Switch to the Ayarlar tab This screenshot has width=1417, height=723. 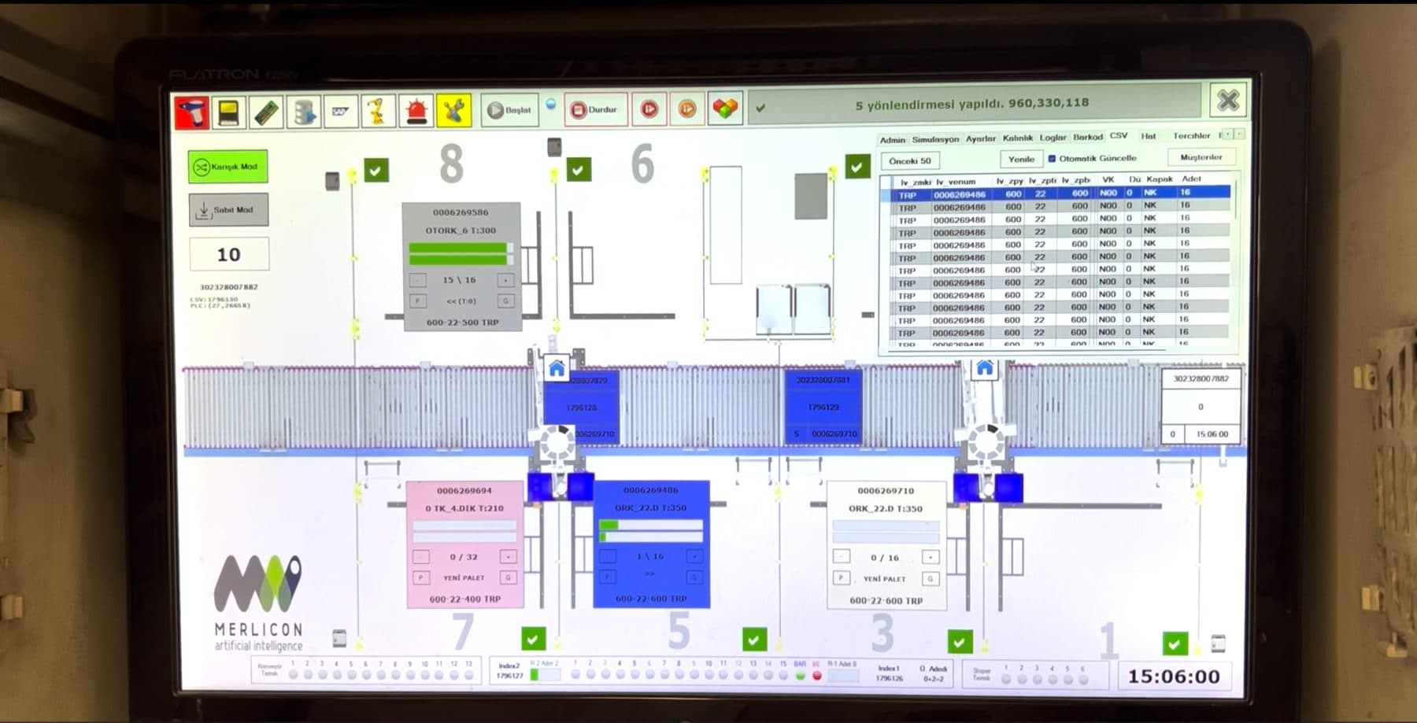click(981, 138)
